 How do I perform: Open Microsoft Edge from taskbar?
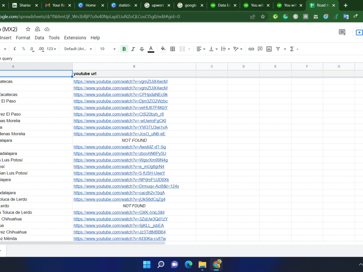[188, 264]
